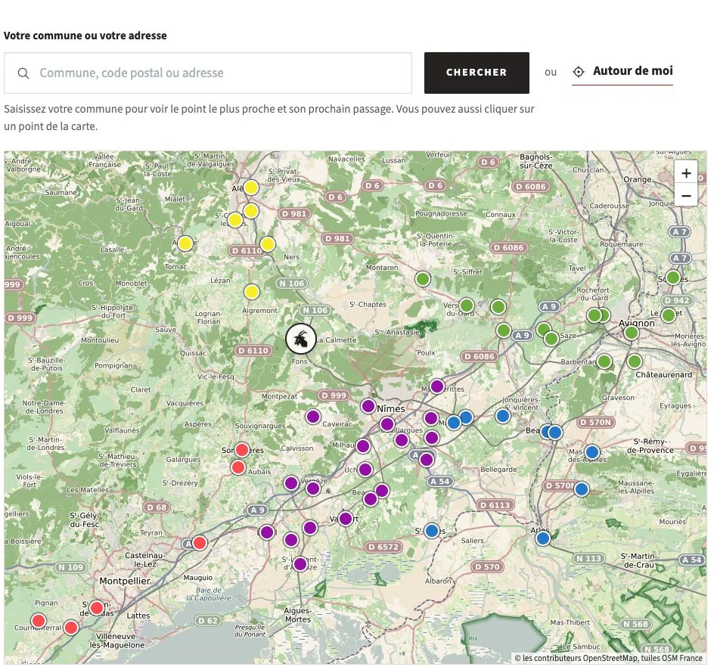
Task: Select the green marker on Avignon
Action: (x=631, y=333)
